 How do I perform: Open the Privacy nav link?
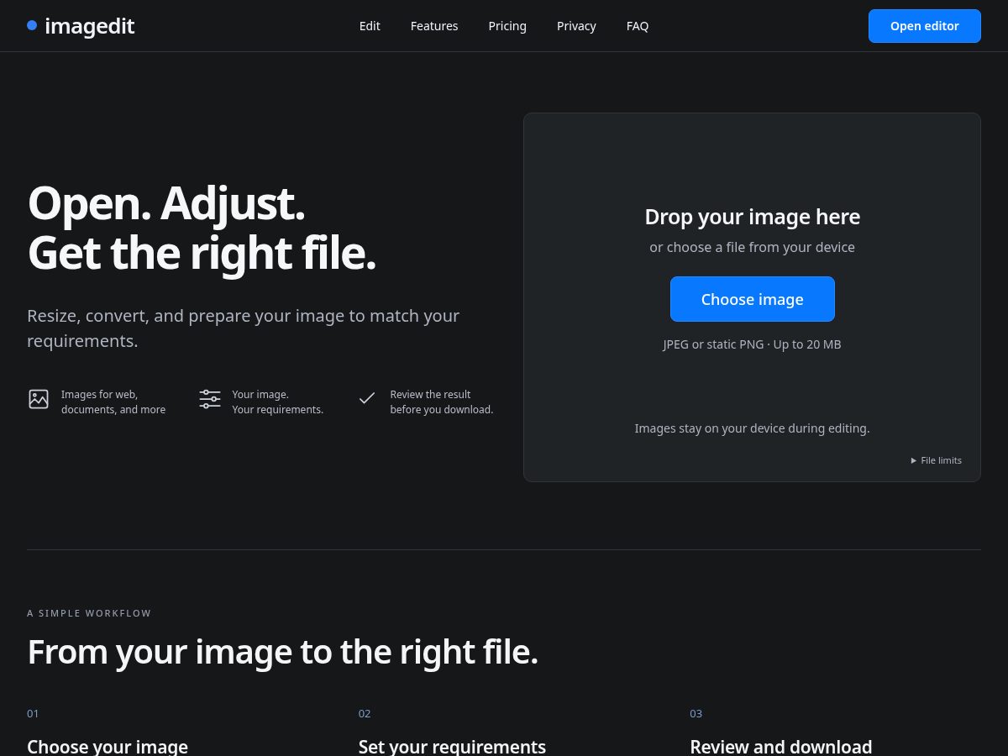pos(576,26)
